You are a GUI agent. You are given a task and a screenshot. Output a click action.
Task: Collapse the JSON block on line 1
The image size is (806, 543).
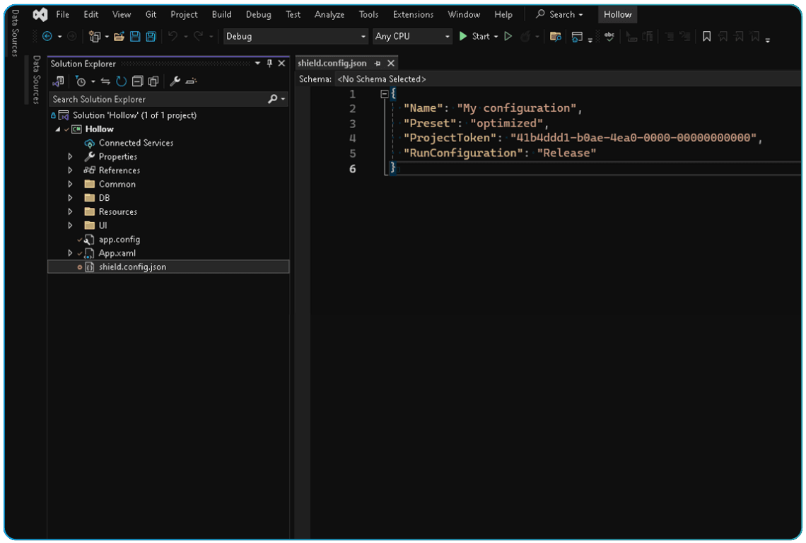[x=384, y=93]
